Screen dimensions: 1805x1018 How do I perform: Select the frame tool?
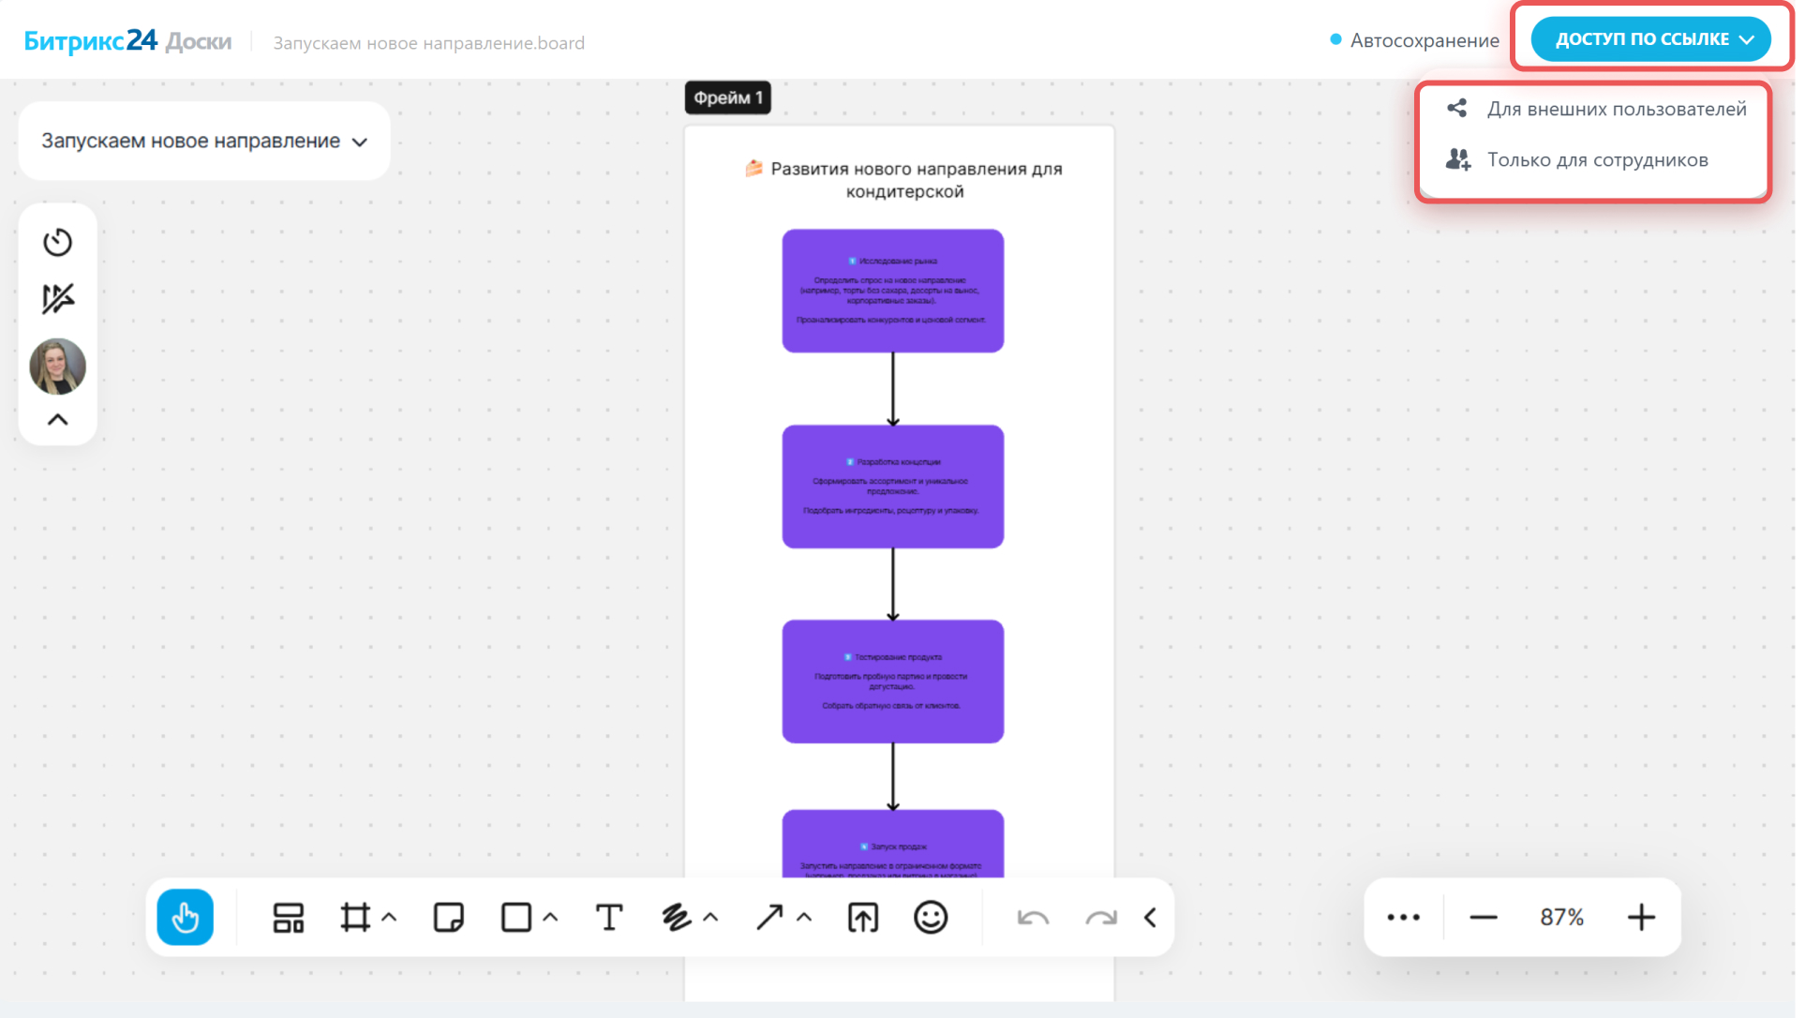[x=355, y=917]
